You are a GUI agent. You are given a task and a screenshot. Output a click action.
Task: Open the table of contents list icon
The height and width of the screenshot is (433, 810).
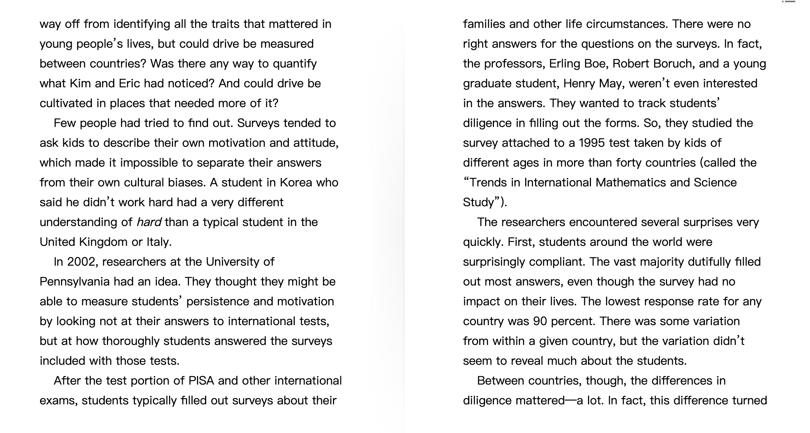pyautogui.click(x=788, y=1)
